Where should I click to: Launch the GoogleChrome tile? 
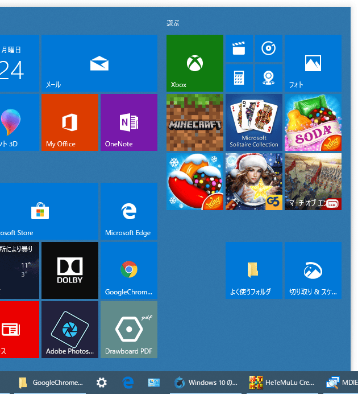click(129, 270)
